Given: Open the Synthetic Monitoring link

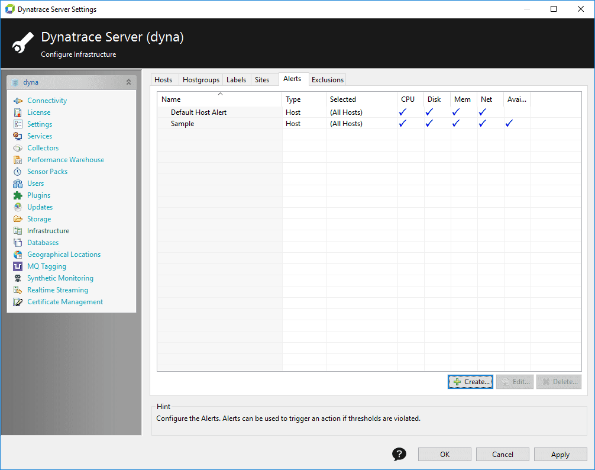Looking at the screenshot, I should 60,278.
